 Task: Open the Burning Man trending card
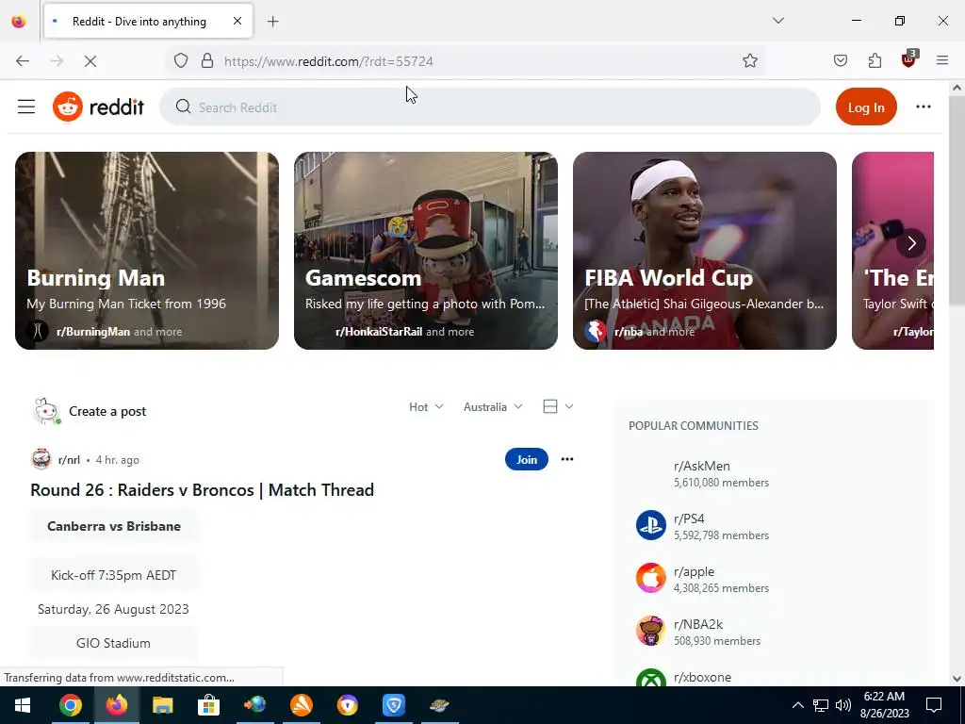147,251
